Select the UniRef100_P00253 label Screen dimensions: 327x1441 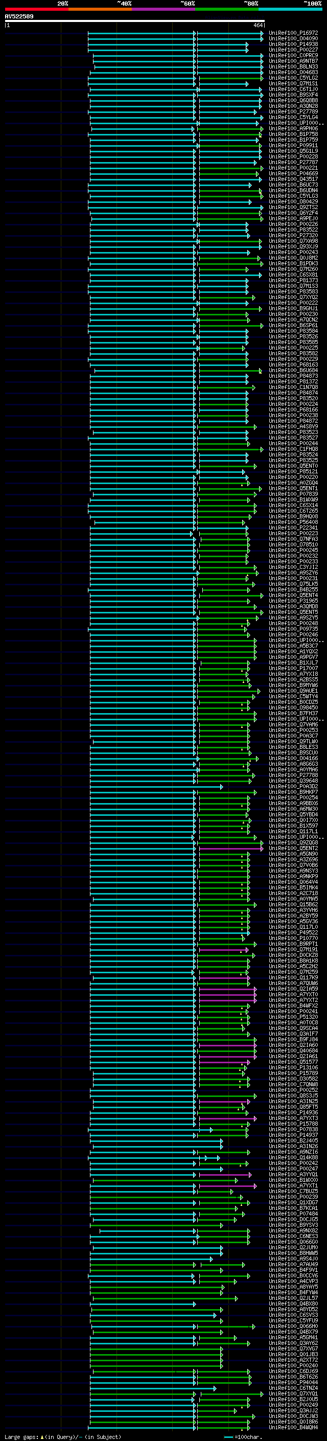pyautogui.click(x=293, y=730)
